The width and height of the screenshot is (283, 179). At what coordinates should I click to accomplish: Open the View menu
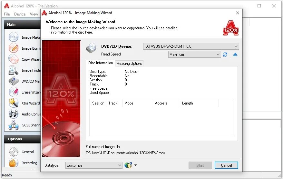click(34, 14)
